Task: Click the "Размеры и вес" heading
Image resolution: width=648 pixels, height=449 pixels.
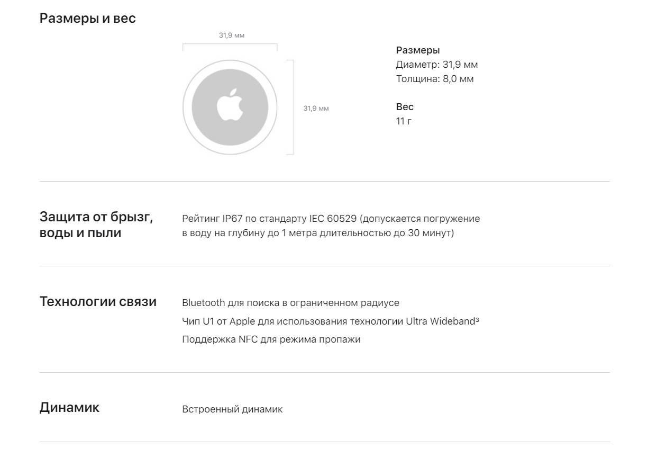Action: (x=88, y=18)
